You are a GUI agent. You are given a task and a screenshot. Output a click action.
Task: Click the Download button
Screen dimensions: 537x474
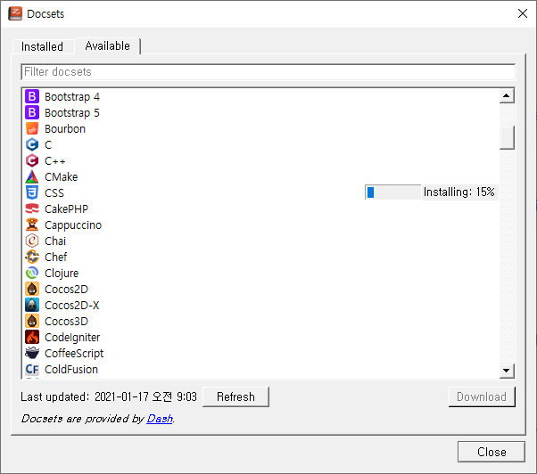(x=482, y=396)
